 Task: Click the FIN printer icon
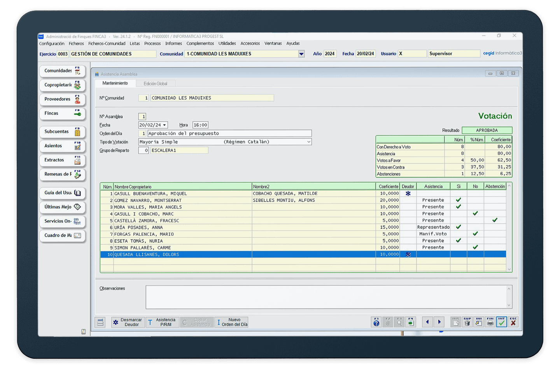[490, 322]
